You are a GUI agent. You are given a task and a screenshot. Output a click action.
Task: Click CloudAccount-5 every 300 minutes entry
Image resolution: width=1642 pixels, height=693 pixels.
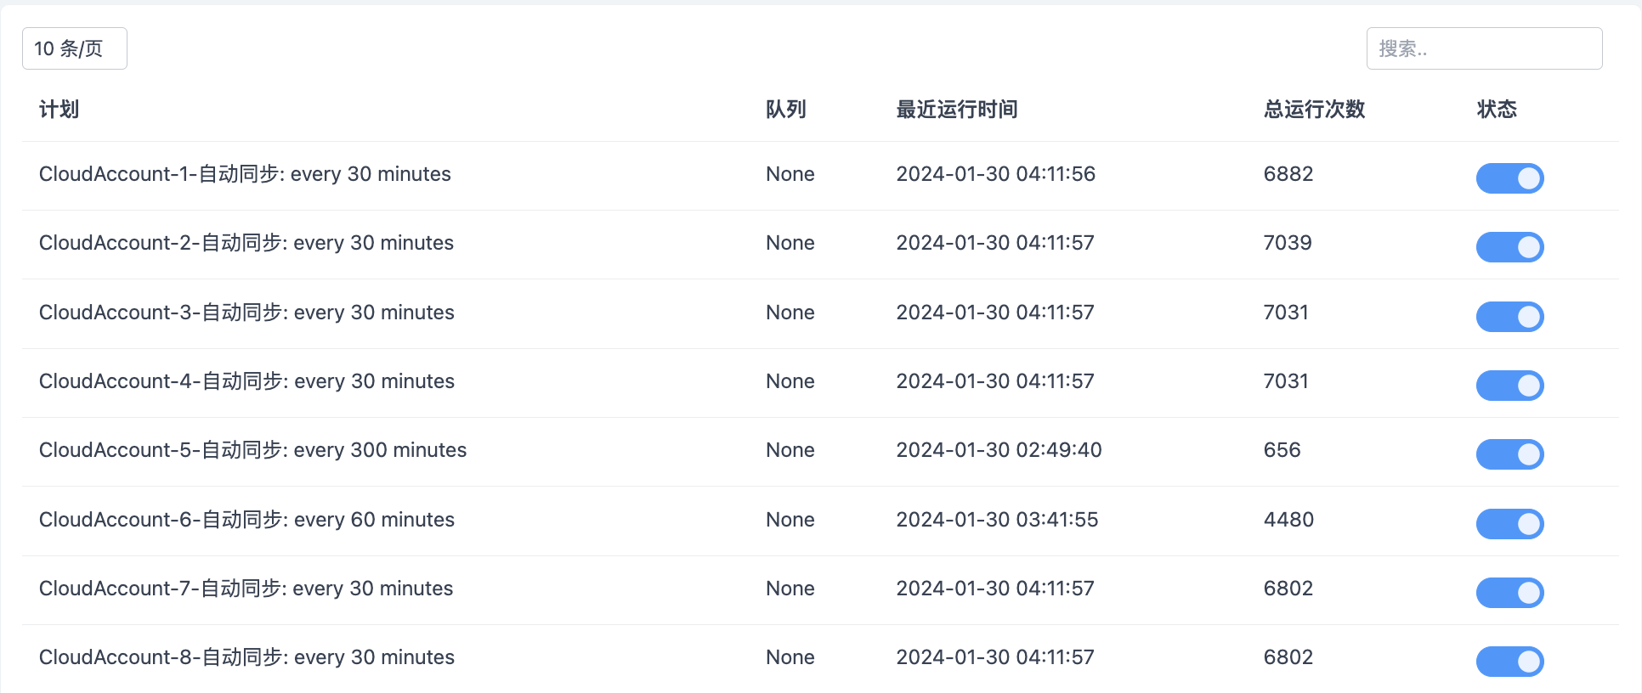pyautogui.click(x=252, y=450)
